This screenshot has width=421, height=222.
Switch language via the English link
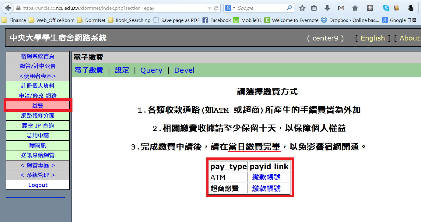coord(373,38)
